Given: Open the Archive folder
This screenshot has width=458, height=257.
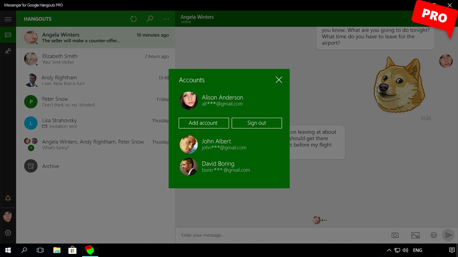Looking at the screenshot, I should [95, 166].
